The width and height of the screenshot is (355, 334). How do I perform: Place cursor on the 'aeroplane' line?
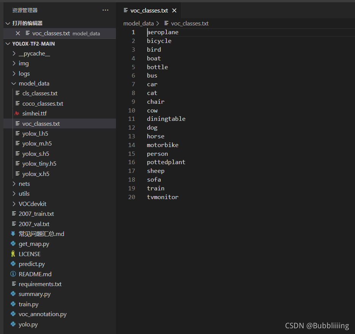click(x=163, y=32)
